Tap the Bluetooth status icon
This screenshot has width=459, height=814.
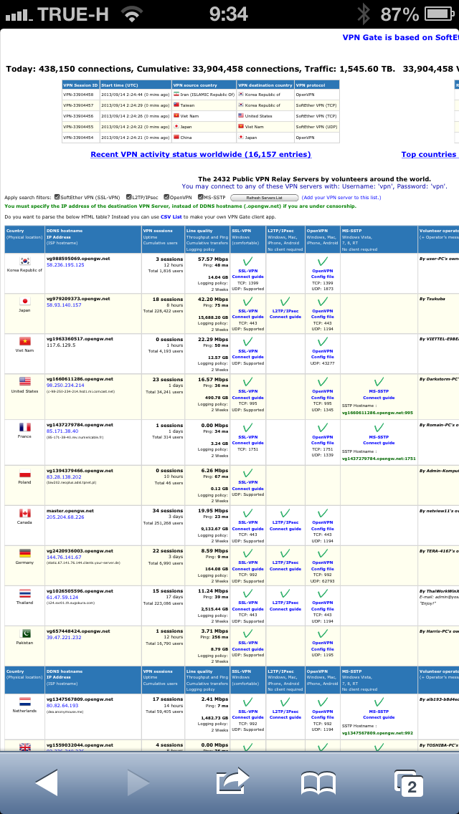[364, 14]
